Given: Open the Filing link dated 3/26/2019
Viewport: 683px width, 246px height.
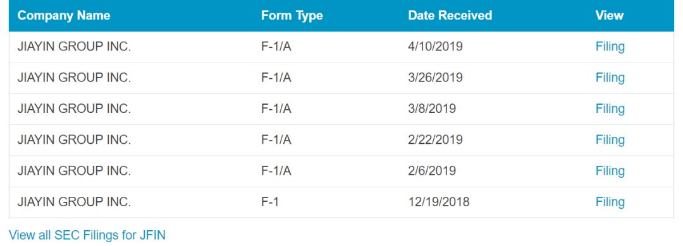Looking at the screenshot, I should 610,78.
